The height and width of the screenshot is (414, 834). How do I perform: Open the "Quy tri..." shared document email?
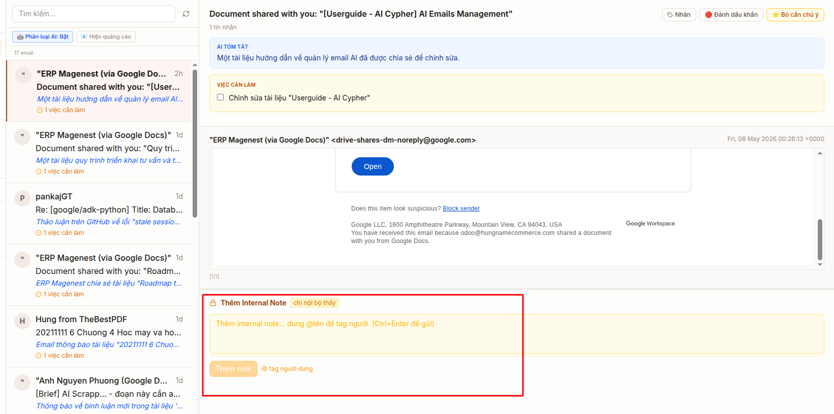click(100, 153)
